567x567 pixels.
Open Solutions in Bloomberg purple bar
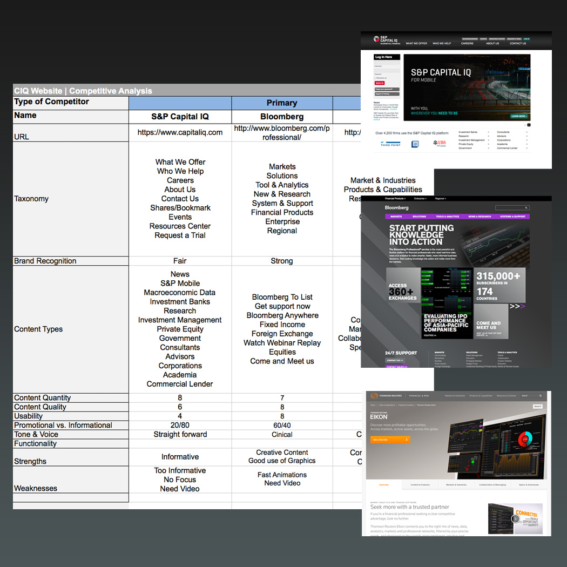click(419, 216)
